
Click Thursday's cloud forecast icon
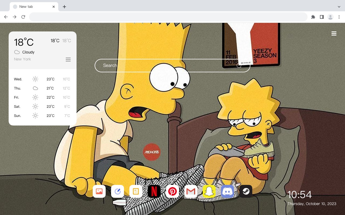pos(35,88)
